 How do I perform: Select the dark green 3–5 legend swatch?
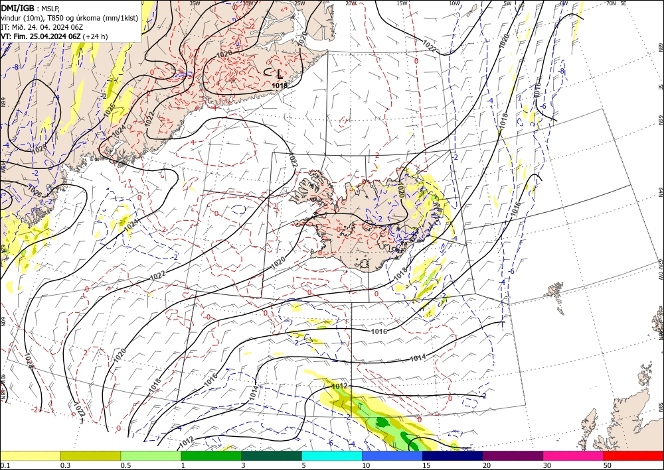(272, 455)
